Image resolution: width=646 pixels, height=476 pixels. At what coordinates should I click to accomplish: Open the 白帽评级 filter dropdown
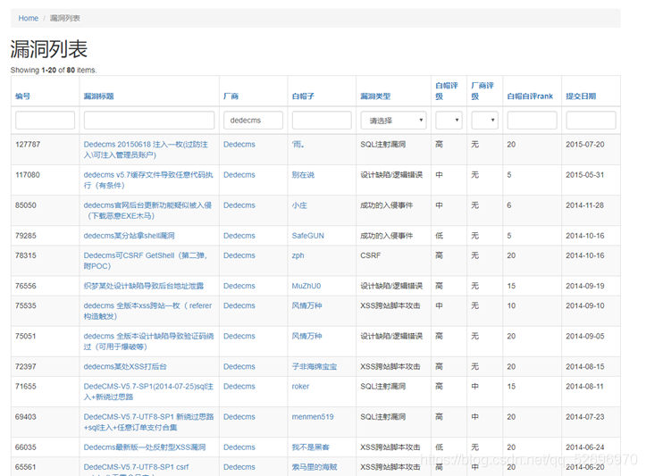[449, 121]
